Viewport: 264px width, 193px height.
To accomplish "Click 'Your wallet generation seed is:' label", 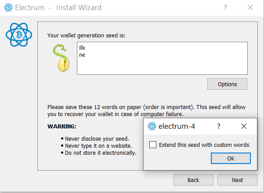I will click(x=87, y=36).
